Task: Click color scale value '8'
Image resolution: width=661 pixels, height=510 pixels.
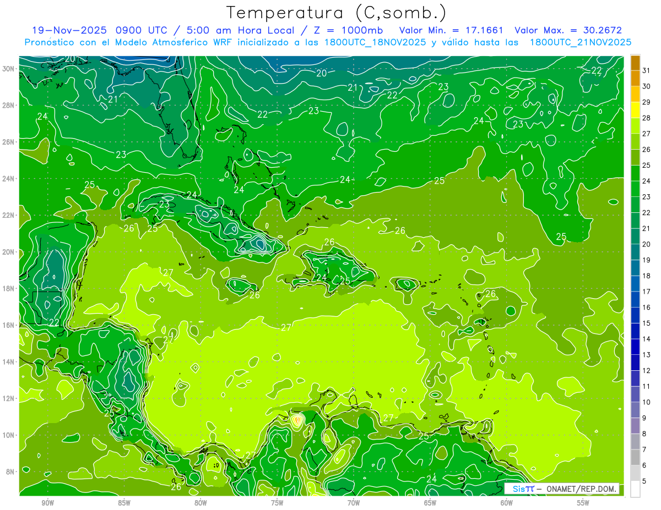Action: coord(645,434)
